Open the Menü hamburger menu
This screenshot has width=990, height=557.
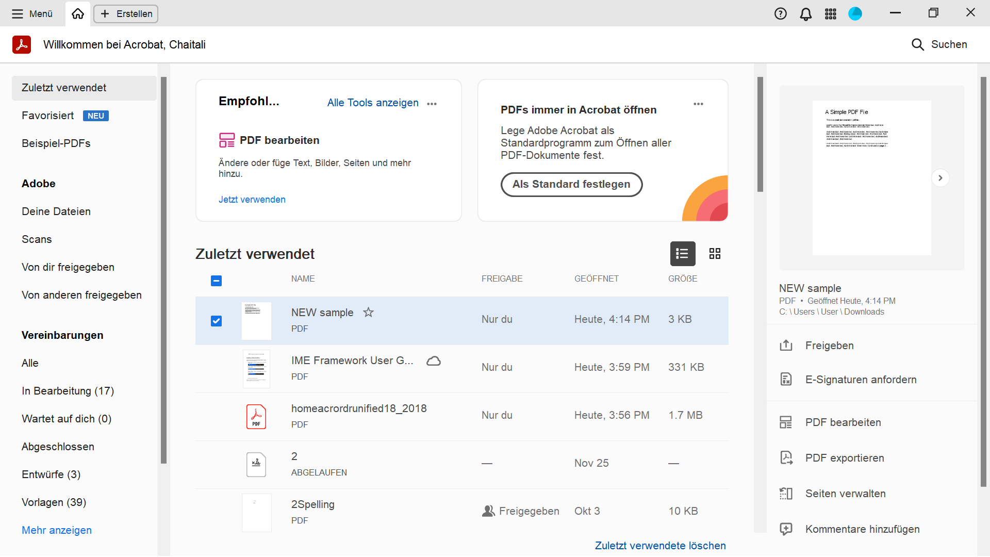coord(18,14)
